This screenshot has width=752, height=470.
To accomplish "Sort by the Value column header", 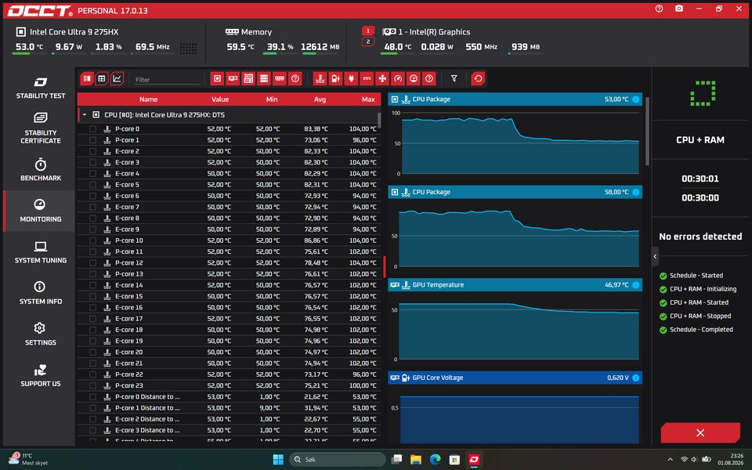I will [x=220, y=99].
